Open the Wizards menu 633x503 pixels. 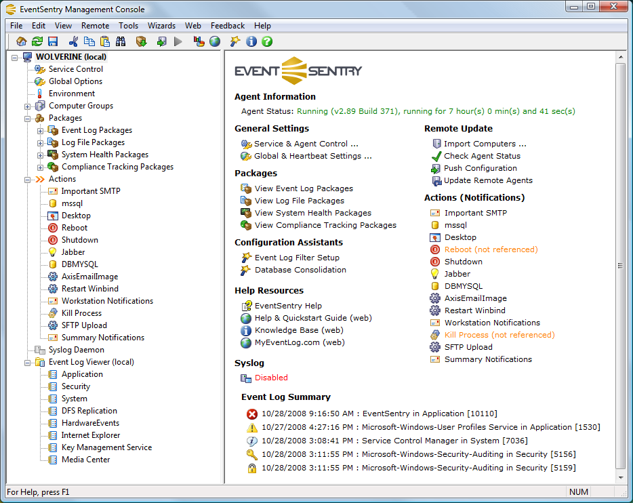[x=161, y=26]
